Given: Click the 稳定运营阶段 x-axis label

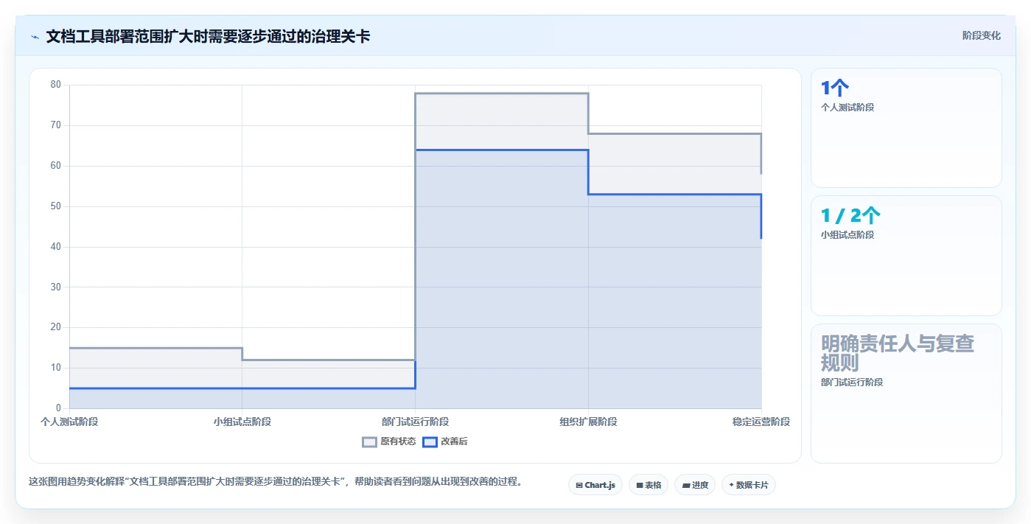Looking at the screenshot, I should pyautogui.click(x=761, y=422).
